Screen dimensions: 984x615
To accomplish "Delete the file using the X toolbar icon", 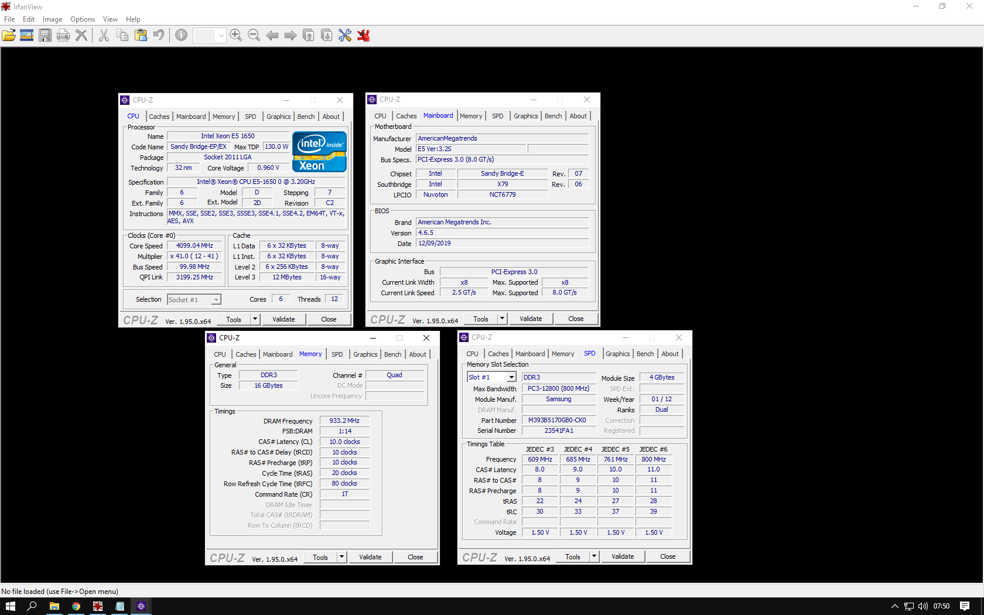I will [81, 35].
